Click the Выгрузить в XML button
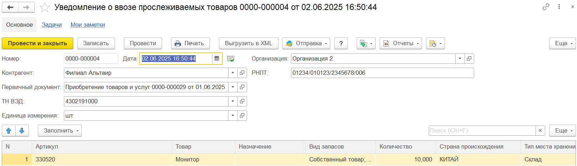The height and width of the screenshot is (166, 577). [x=249, y=43]
